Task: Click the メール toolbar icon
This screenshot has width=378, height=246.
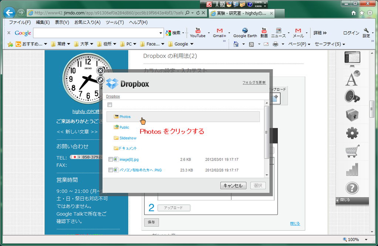Action: [298, 33]
